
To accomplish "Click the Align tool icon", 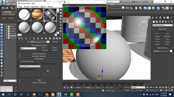I will click(132, 8).
